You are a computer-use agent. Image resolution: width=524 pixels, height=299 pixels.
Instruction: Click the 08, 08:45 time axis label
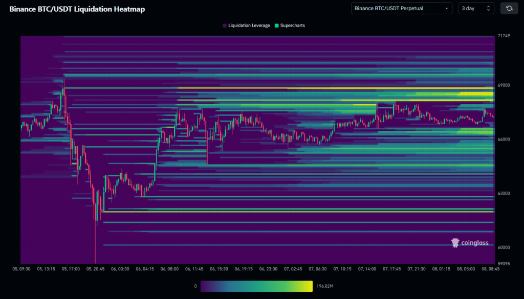[x=491, y=269]
